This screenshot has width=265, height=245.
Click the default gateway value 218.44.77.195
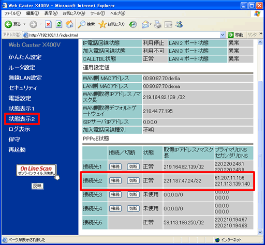point(158,111)
